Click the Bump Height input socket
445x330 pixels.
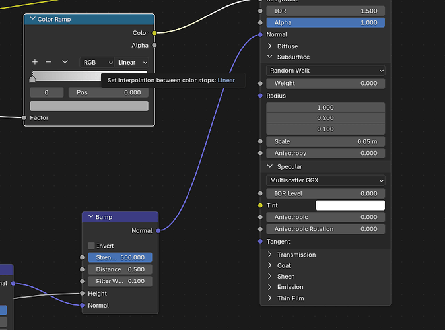83,294
